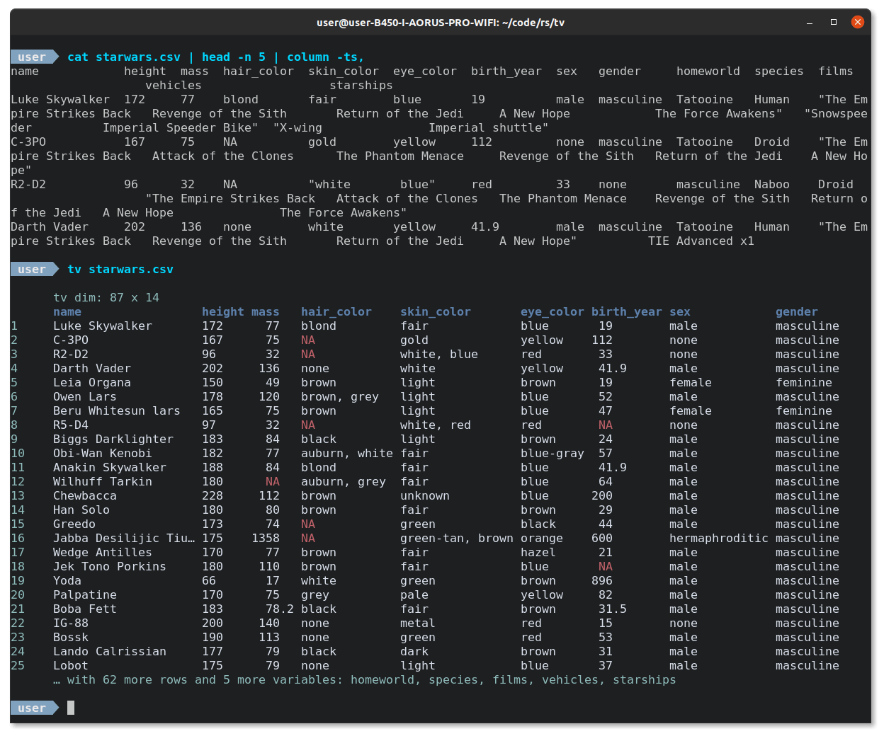Click 'Darth Vader' in row 4 of table

tap(92, 369)
